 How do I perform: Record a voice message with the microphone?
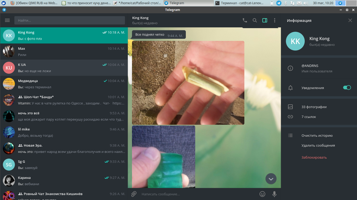click(x=274, y=194)
